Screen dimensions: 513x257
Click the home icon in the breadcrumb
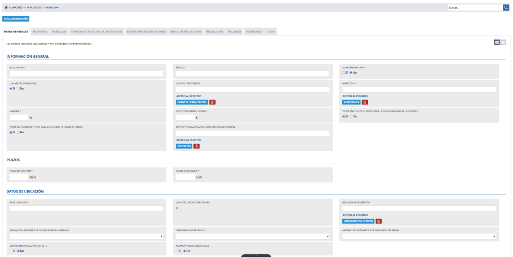click(x=6, y=8)
